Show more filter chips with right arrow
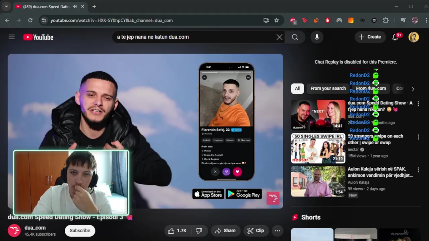 413,89
